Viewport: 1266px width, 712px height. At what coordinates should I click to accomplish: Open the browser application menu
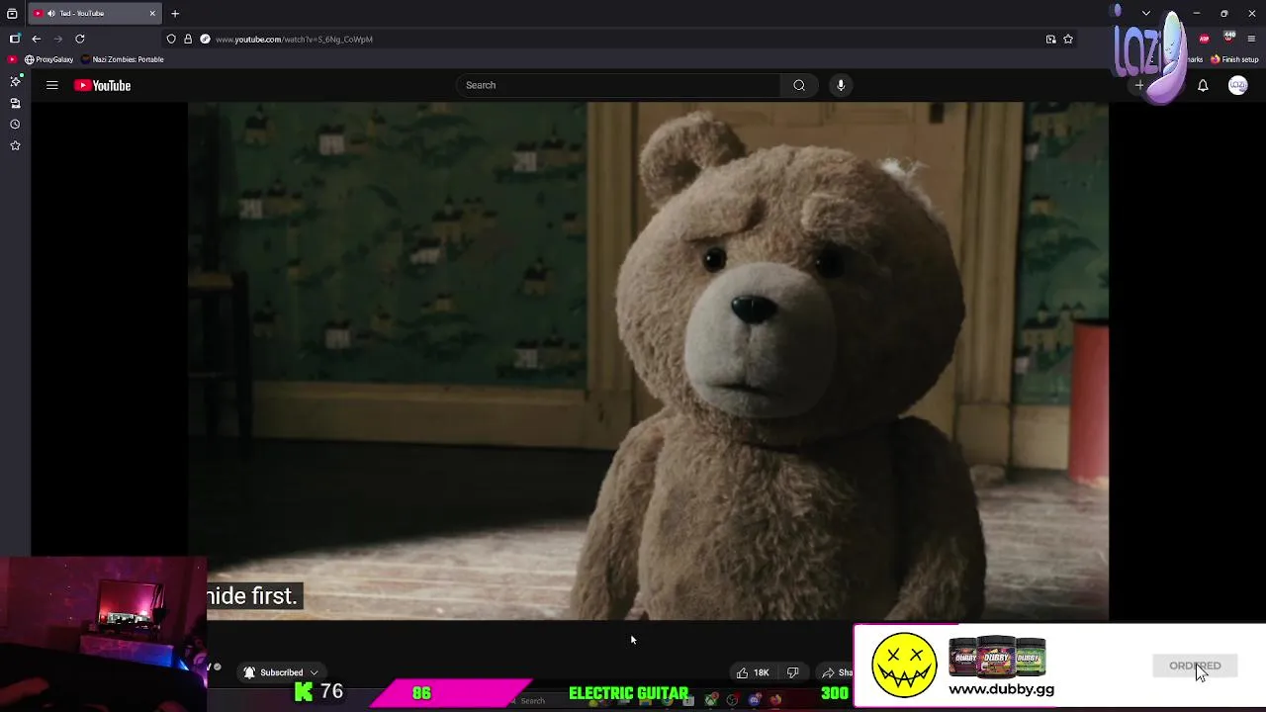point(1251,39)
